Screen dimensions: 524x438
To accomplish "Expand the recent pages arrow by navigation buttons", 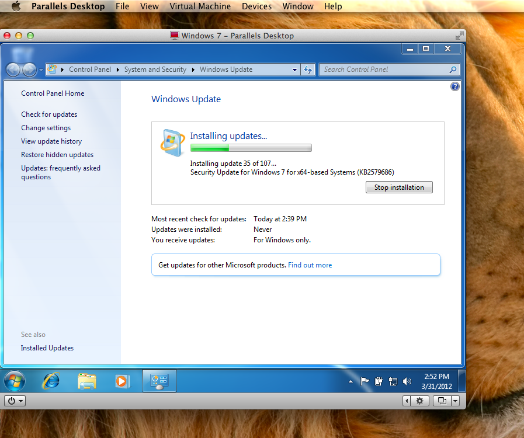I will 41,70.
